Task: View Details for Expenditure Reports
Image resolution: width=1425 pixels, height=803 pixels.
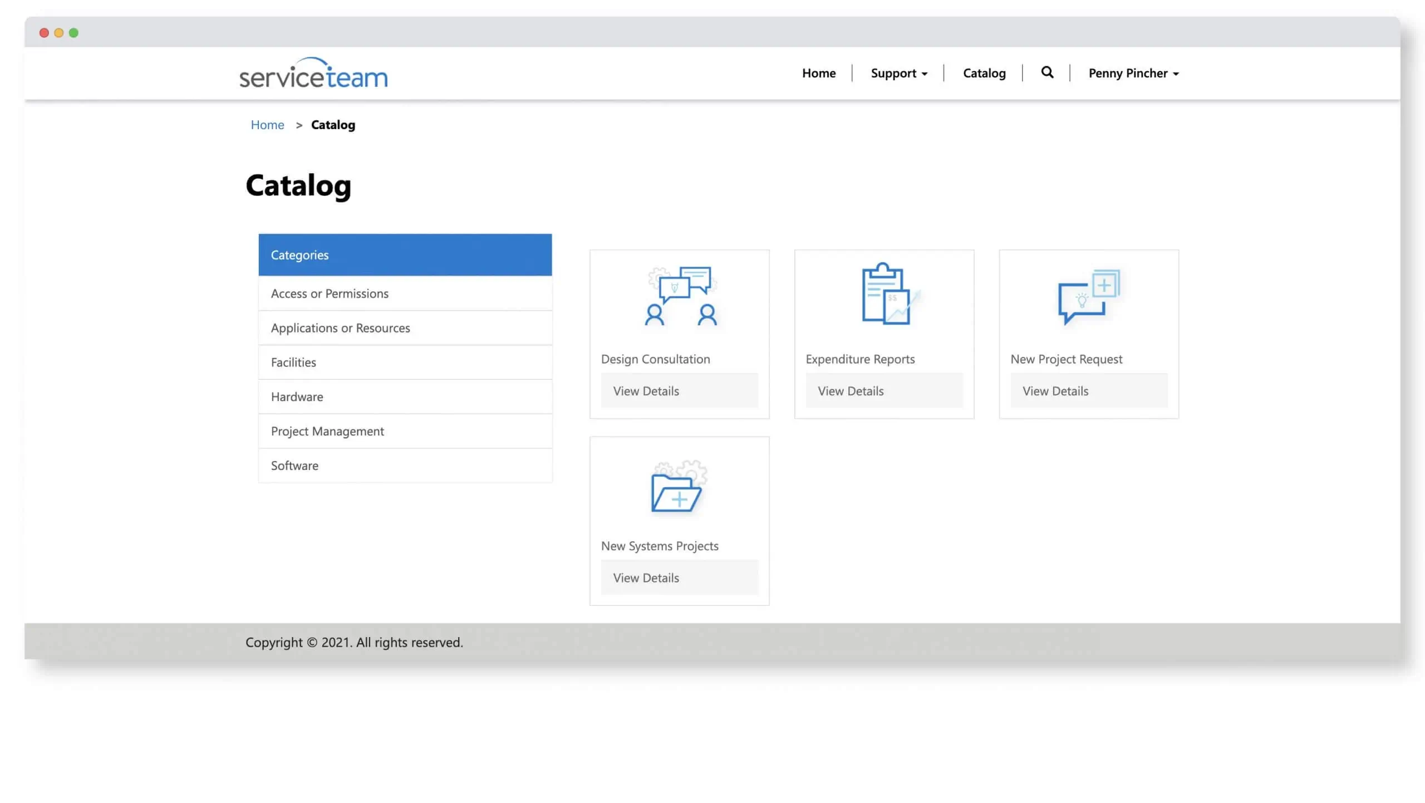Action: pyautogui.click(x=884, y=391)
